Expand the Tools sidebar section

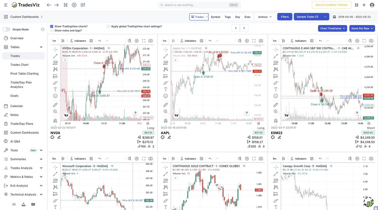pos(41,150)
